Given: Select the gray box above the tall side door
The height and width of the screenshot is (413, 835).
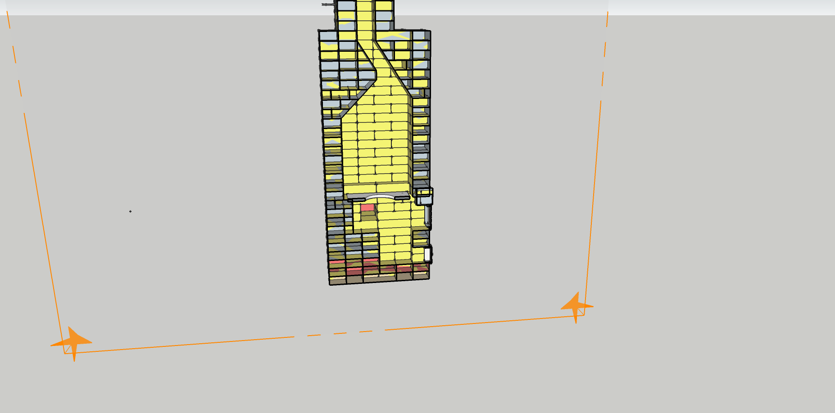Looking at the screenshot, I should click(x=424, y=197).
